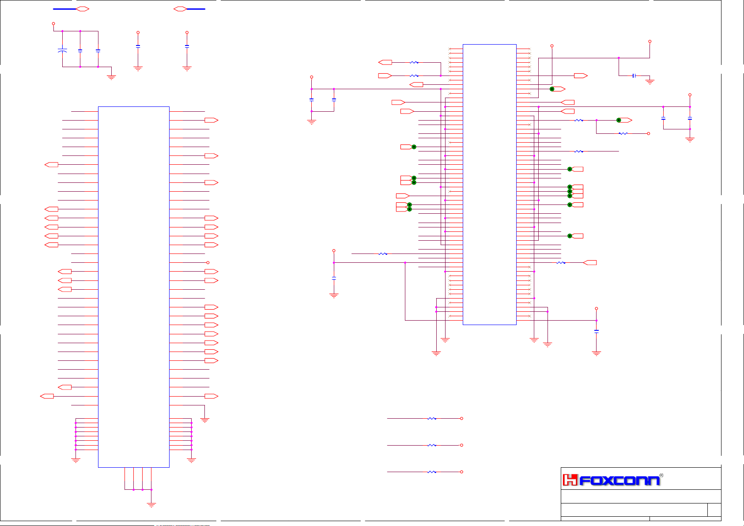Image resolution: width=744 pixels, height=526 pixels.
Task: Select the ground symbol beneath the left chip
Action: [x=151, y=504]
